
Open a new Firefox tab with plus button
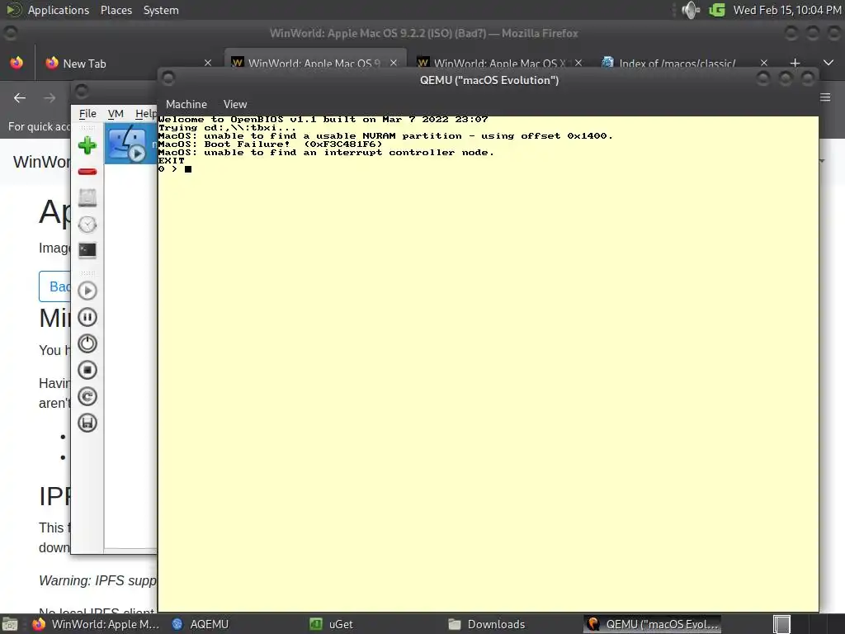(x=795, y=63)
